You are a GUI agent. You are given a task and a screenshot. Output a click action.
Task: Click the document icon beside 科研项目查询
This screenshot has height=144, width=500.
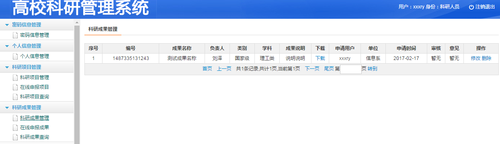pos(15,97)
